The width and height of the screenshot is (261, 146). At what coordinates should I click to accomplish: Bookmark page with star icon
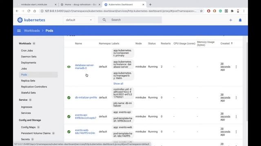tap(201, 11)
